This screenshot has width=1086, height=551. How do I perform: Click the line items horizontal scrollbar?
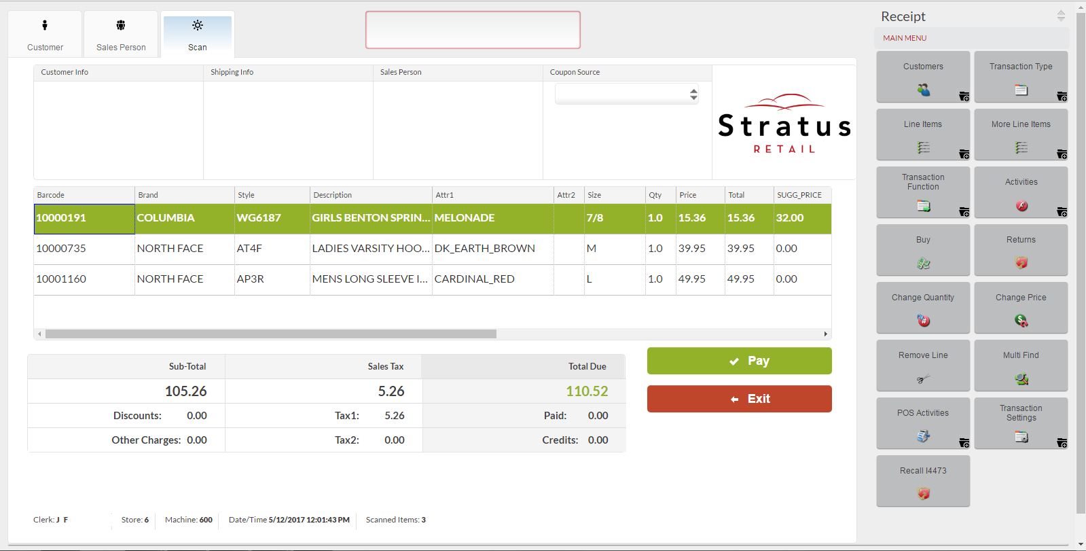coord(270,334)
